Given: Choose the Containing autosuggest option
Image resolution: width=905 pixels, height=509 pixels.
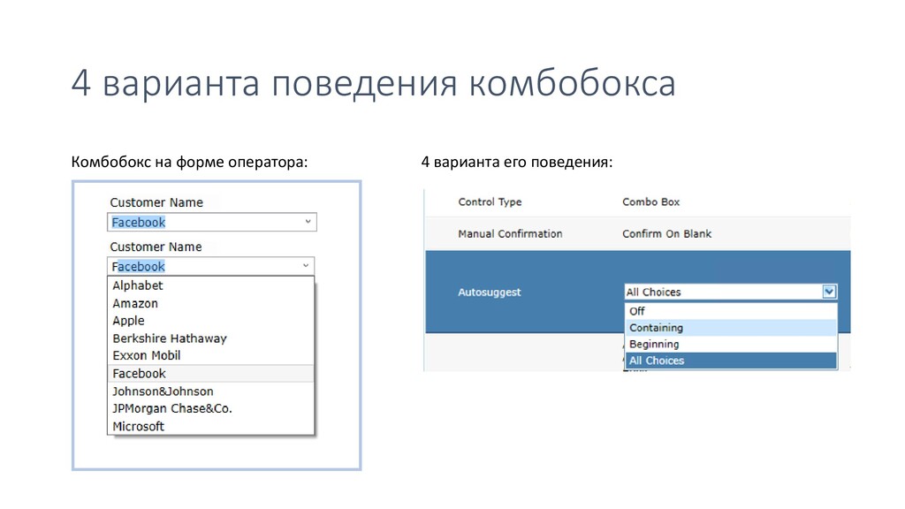Looking at the screenshot, I should point(731,328).
